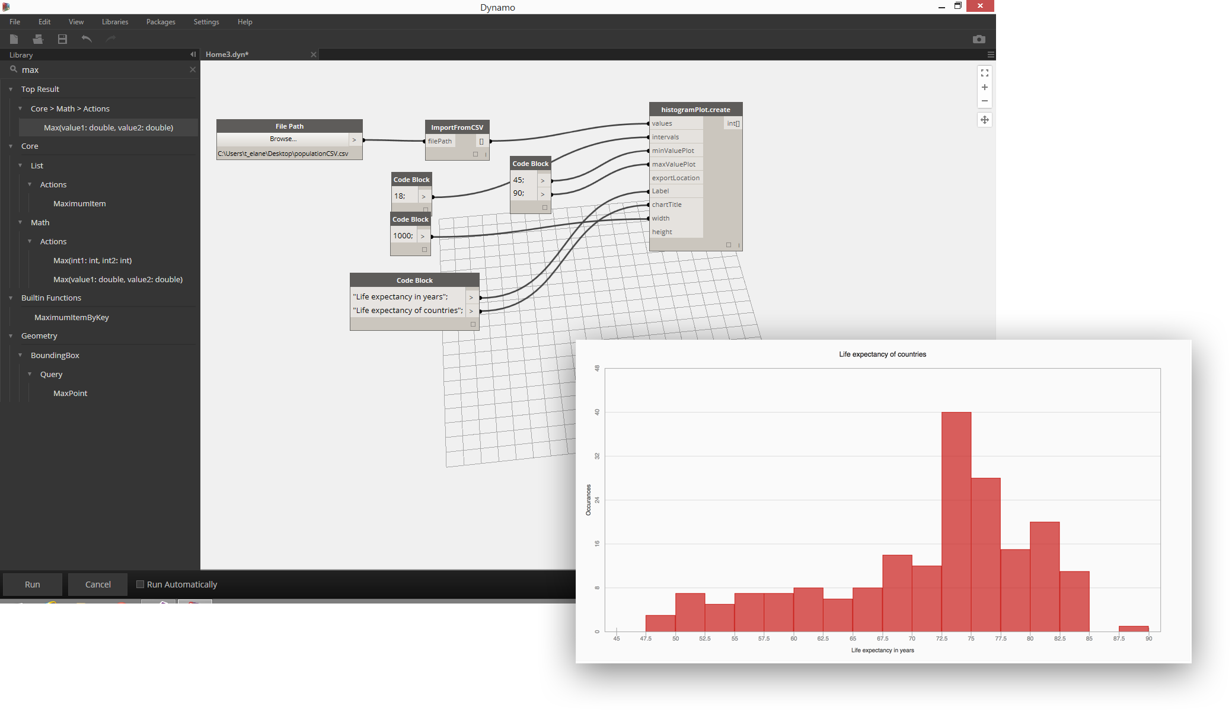Click output port for "Life expectancy of countries"
The image size is (1232, 712).
coord(472,311)
